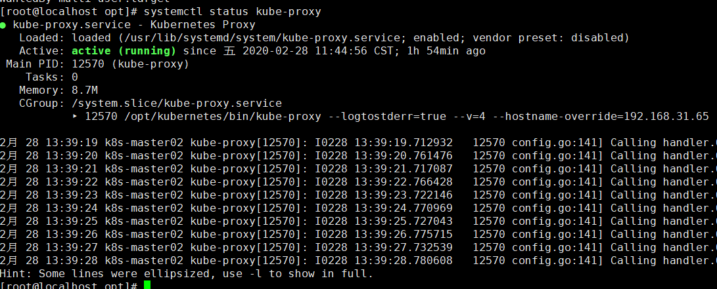Image resolution: width=717 pixels, height=289 pixels.
Task: Click "Calling handler" in the 13:39:24 log row
Action: click(x=657, y=208)
